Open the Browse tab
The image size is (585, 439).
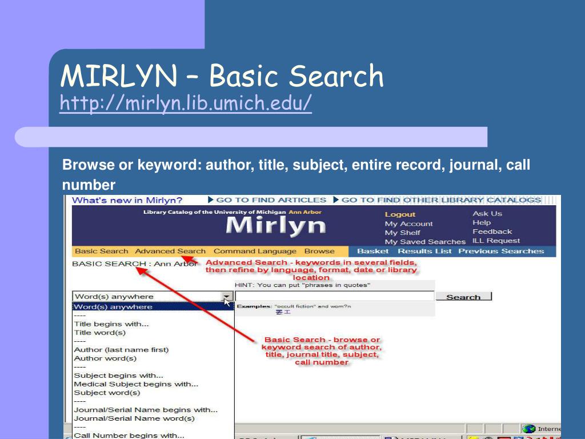[319, 252]
